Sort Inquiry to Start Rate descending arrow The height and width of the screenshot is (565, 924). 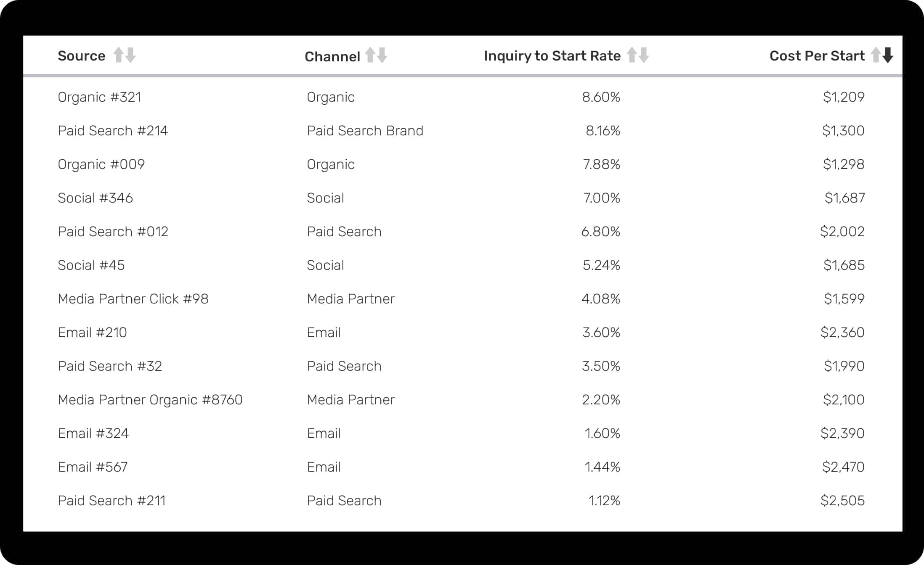click(644, 55)
